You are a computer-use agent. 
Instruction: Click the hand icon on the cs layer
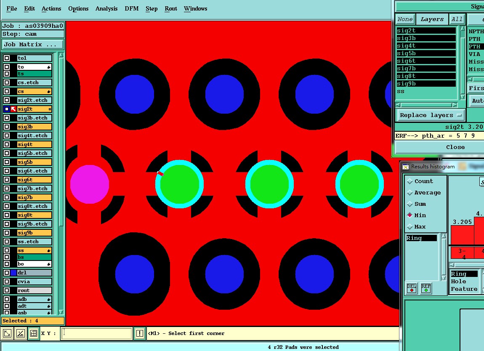click(x=49, y=92)
